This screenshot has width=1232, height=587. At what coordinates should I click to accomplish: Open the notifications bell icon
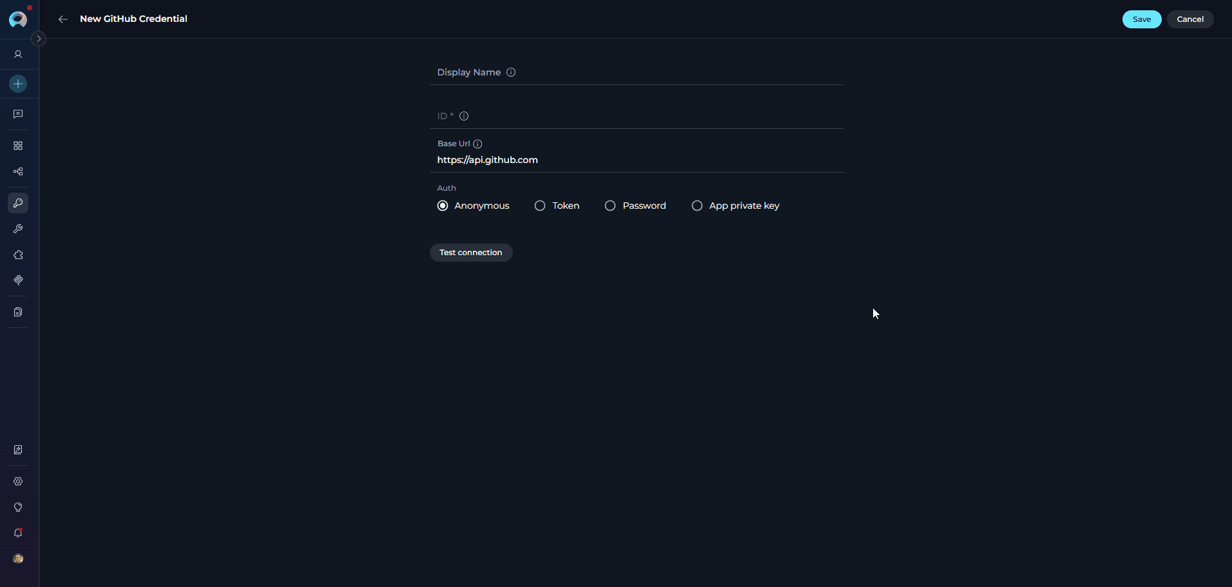pos(18,533)
